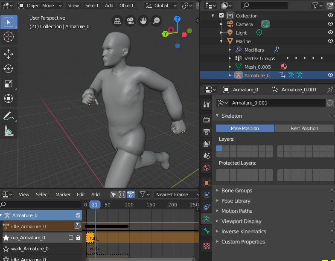
Task: Open the Marker menu in NLA editor
Action: click(63, 194)
